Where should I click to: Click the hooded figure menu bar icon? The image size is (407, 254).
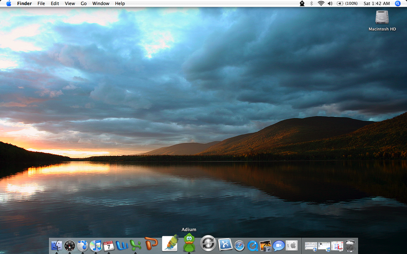coord(302,3)
